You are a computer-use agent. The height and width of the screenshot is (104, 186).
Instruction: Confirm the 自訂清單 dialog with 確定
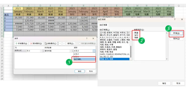pyautogui.click(x=164, y=83)
